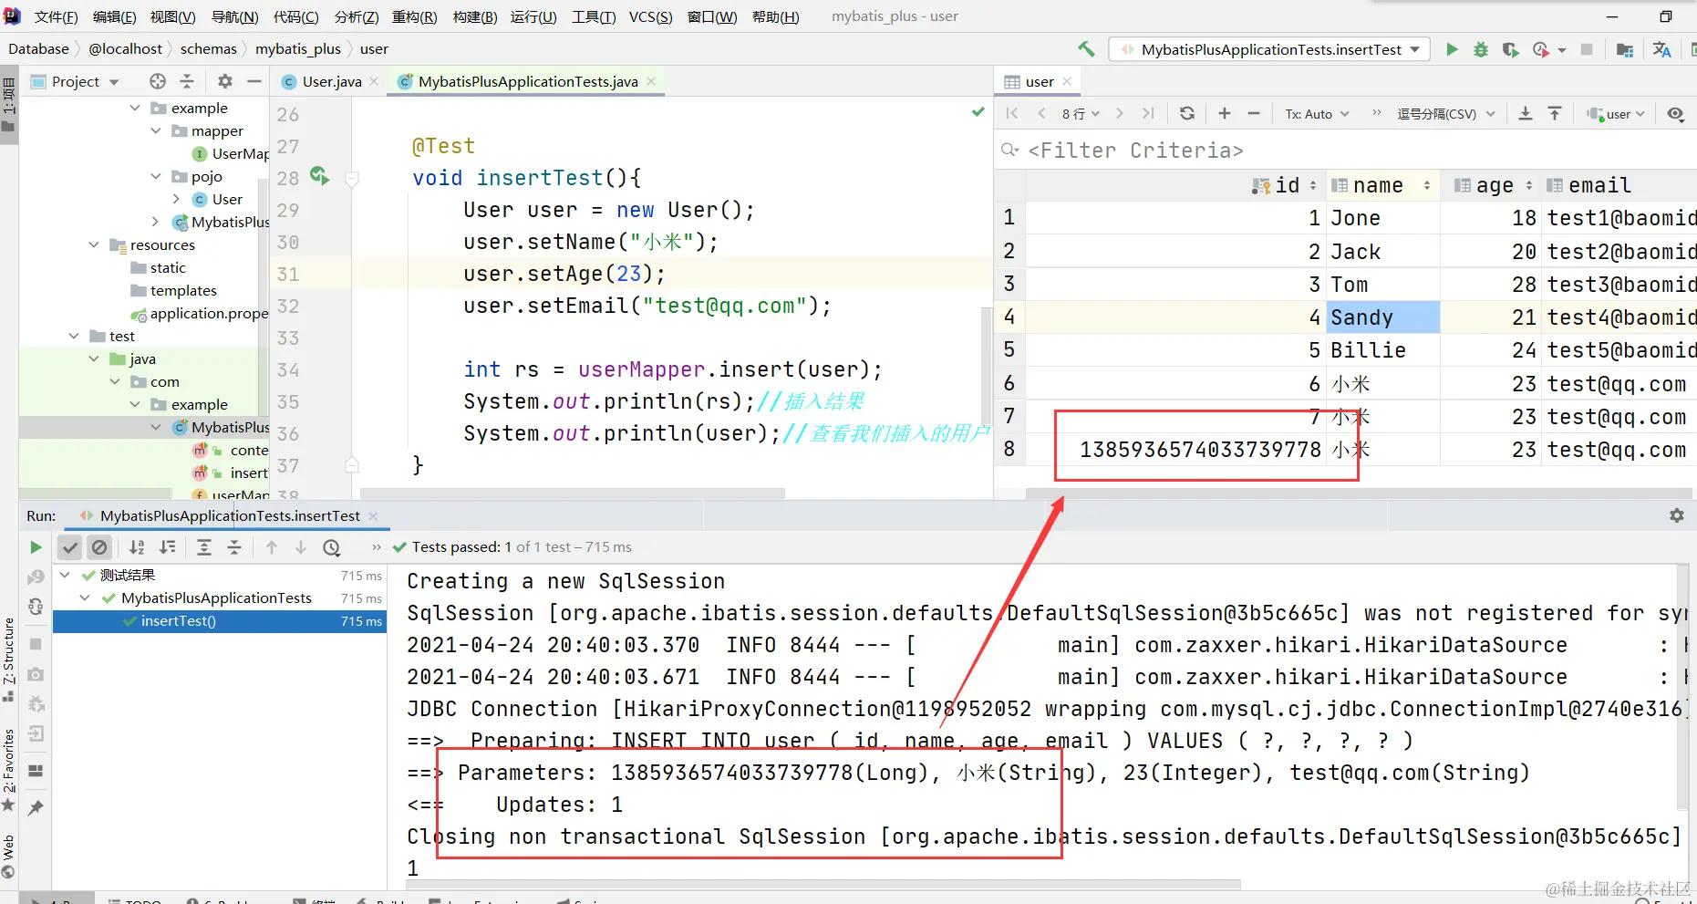The height and width of the screenshot is (904, 1697).
Task: Toggle Show Ignored tests button
Action: pos(99,547)
